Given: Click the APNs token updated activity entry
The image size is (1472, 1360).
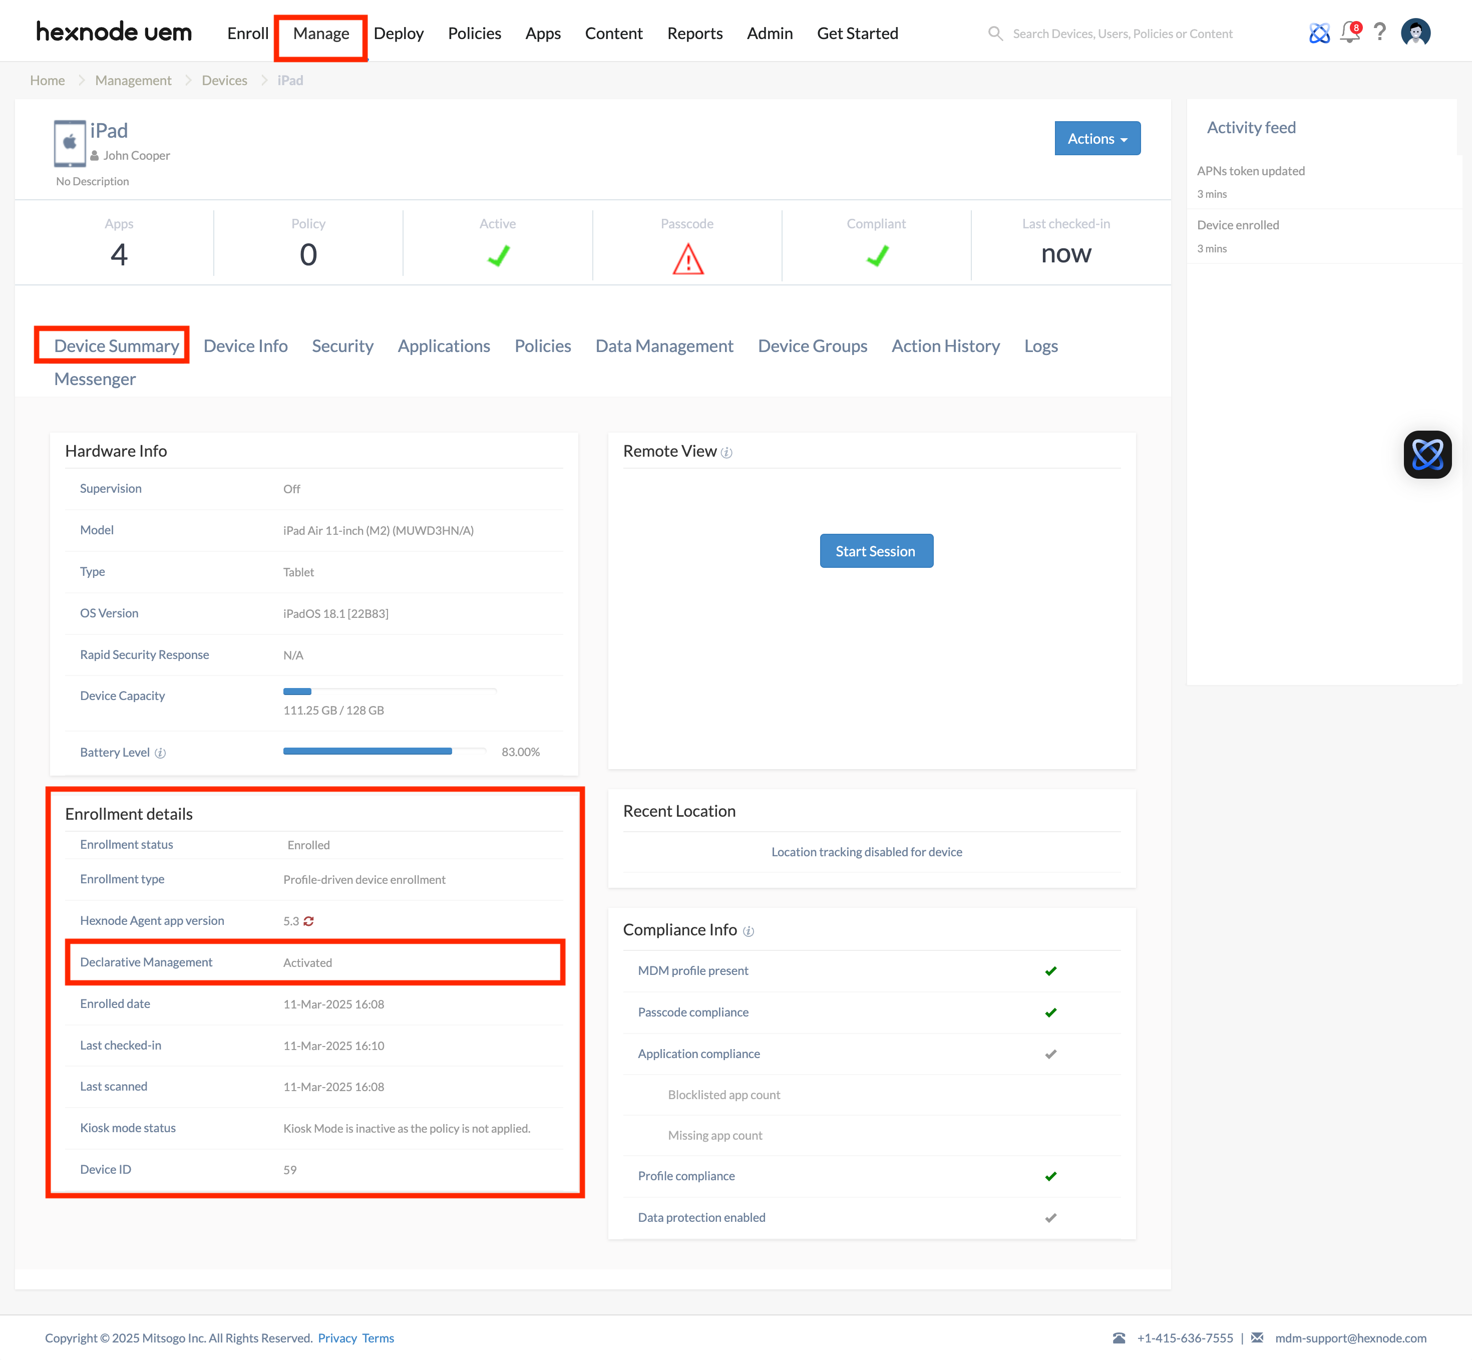Looking at the screenshot, I should point(1251,171).
